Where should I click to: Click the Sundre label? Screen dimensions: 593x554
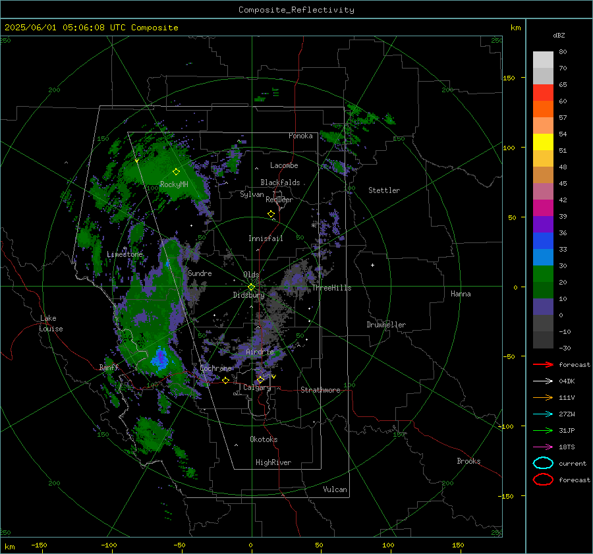200,273
